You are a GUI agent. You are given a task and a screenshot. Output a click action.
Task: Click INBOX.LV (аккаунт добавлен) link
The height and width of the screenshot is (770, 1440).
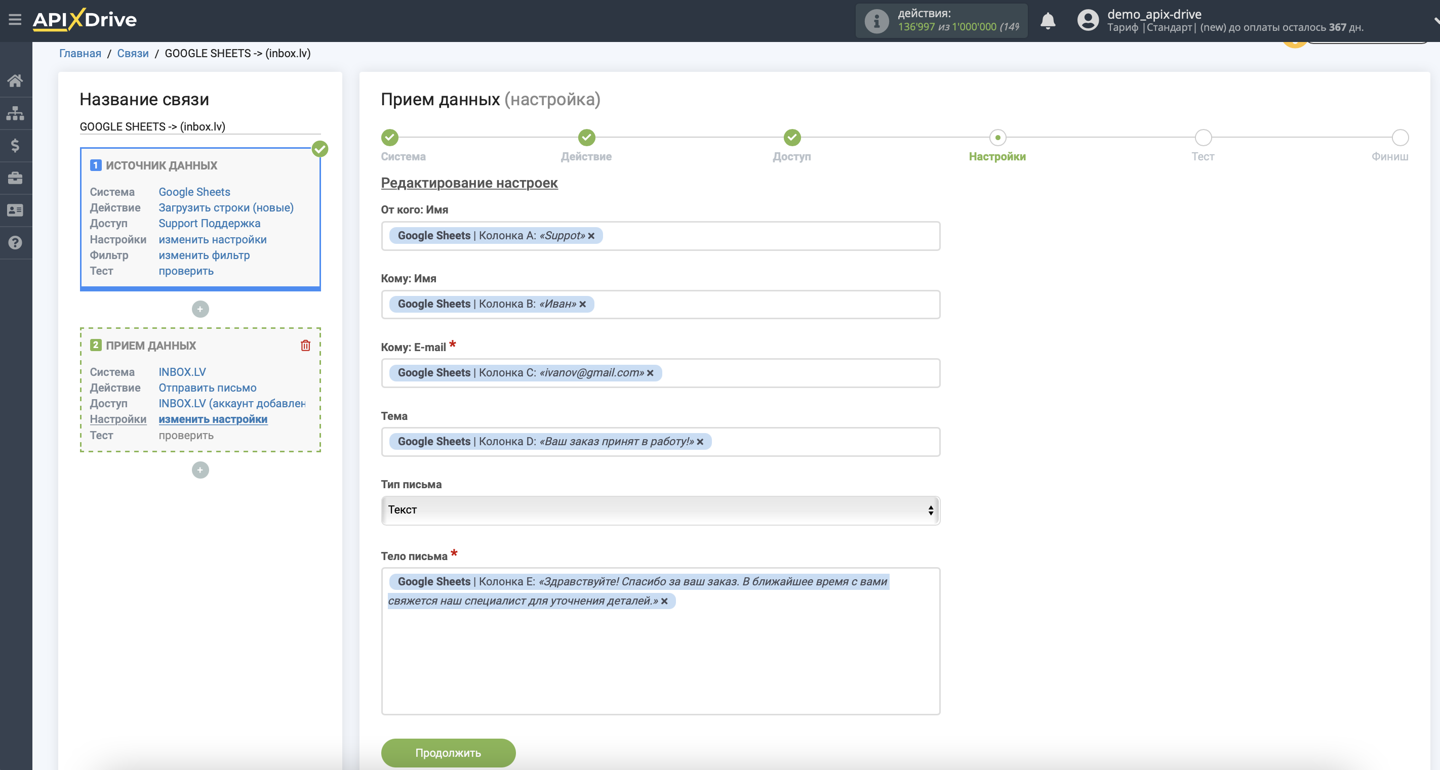(231, 403)
